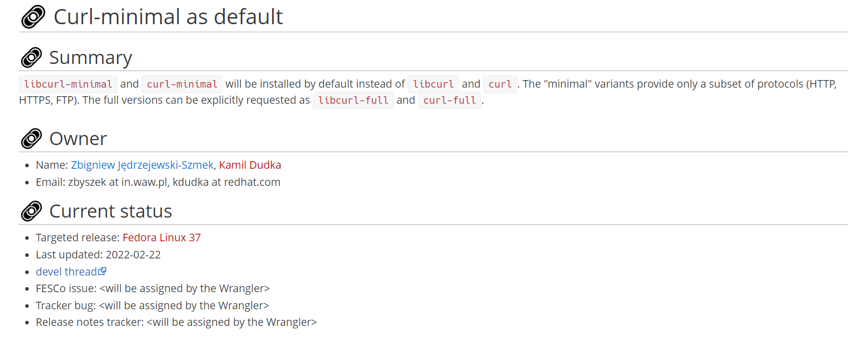Open Zbigniew Jędrzejewski-Szmek's user page

pyautogui.click(x=142, y=165)
